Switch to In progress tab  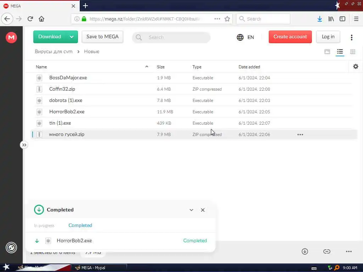44,226
